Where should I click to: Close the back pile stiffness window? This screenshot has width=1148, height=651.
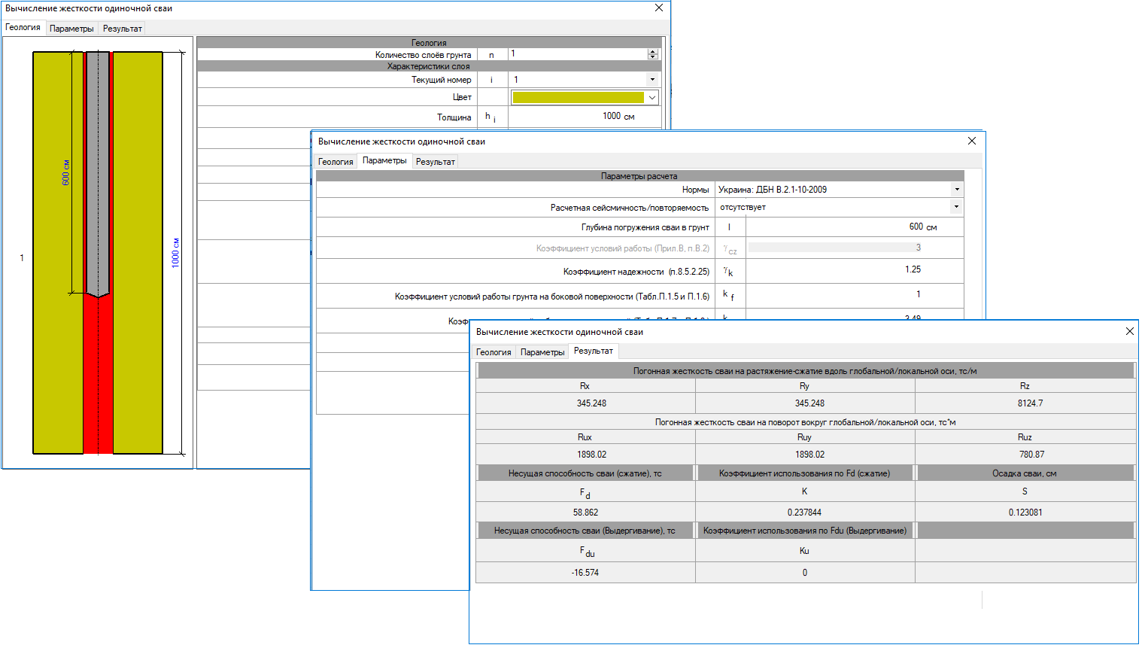pos(659,8)
